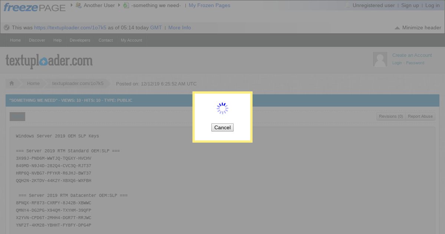Click the home icon in breadcrumb

click(11, 83)
